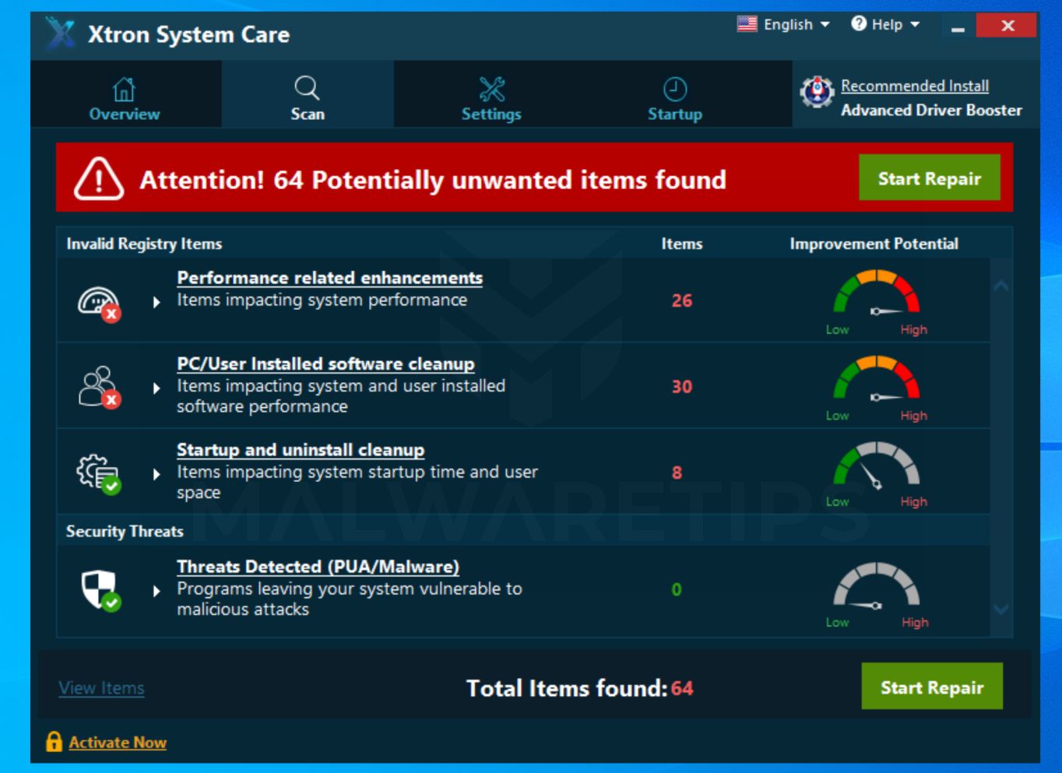This screenshot has width=1062, height=773.
Task: Click the performance gauge icon with red X
Action: (x=99, y=303)
